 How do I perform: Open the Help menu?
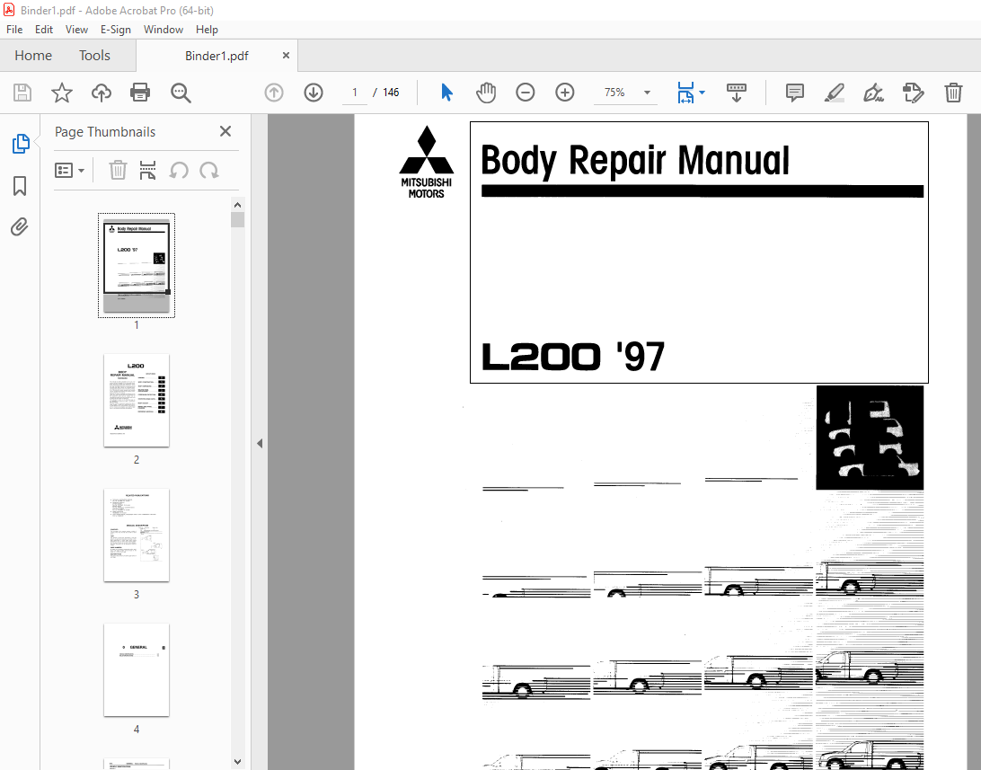[x=207, y=30]
